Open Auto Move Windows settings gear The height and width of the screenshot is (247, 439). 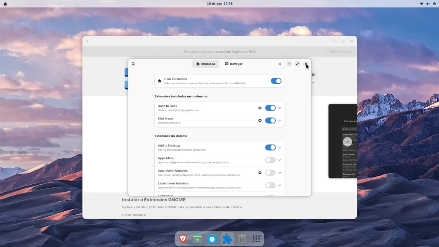click(x=260, y=173)
